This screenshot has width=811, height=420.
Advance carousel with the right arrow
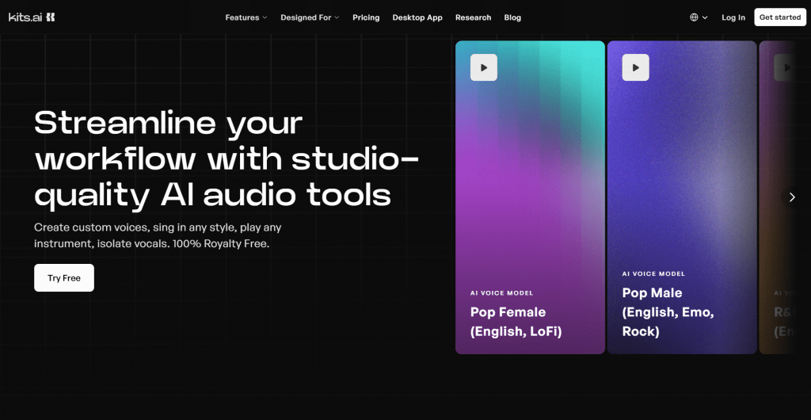pyautogui.click(x=792, y=197)
